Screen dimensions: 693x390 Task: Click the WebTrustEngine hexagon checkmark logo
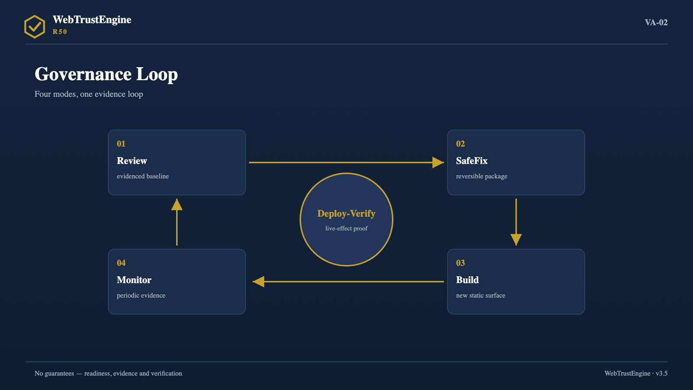coord(35,26)
